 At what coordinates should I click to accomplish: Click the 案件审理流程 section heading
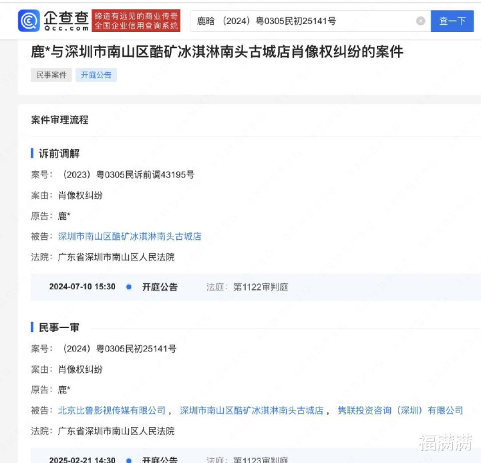point(60,120)
